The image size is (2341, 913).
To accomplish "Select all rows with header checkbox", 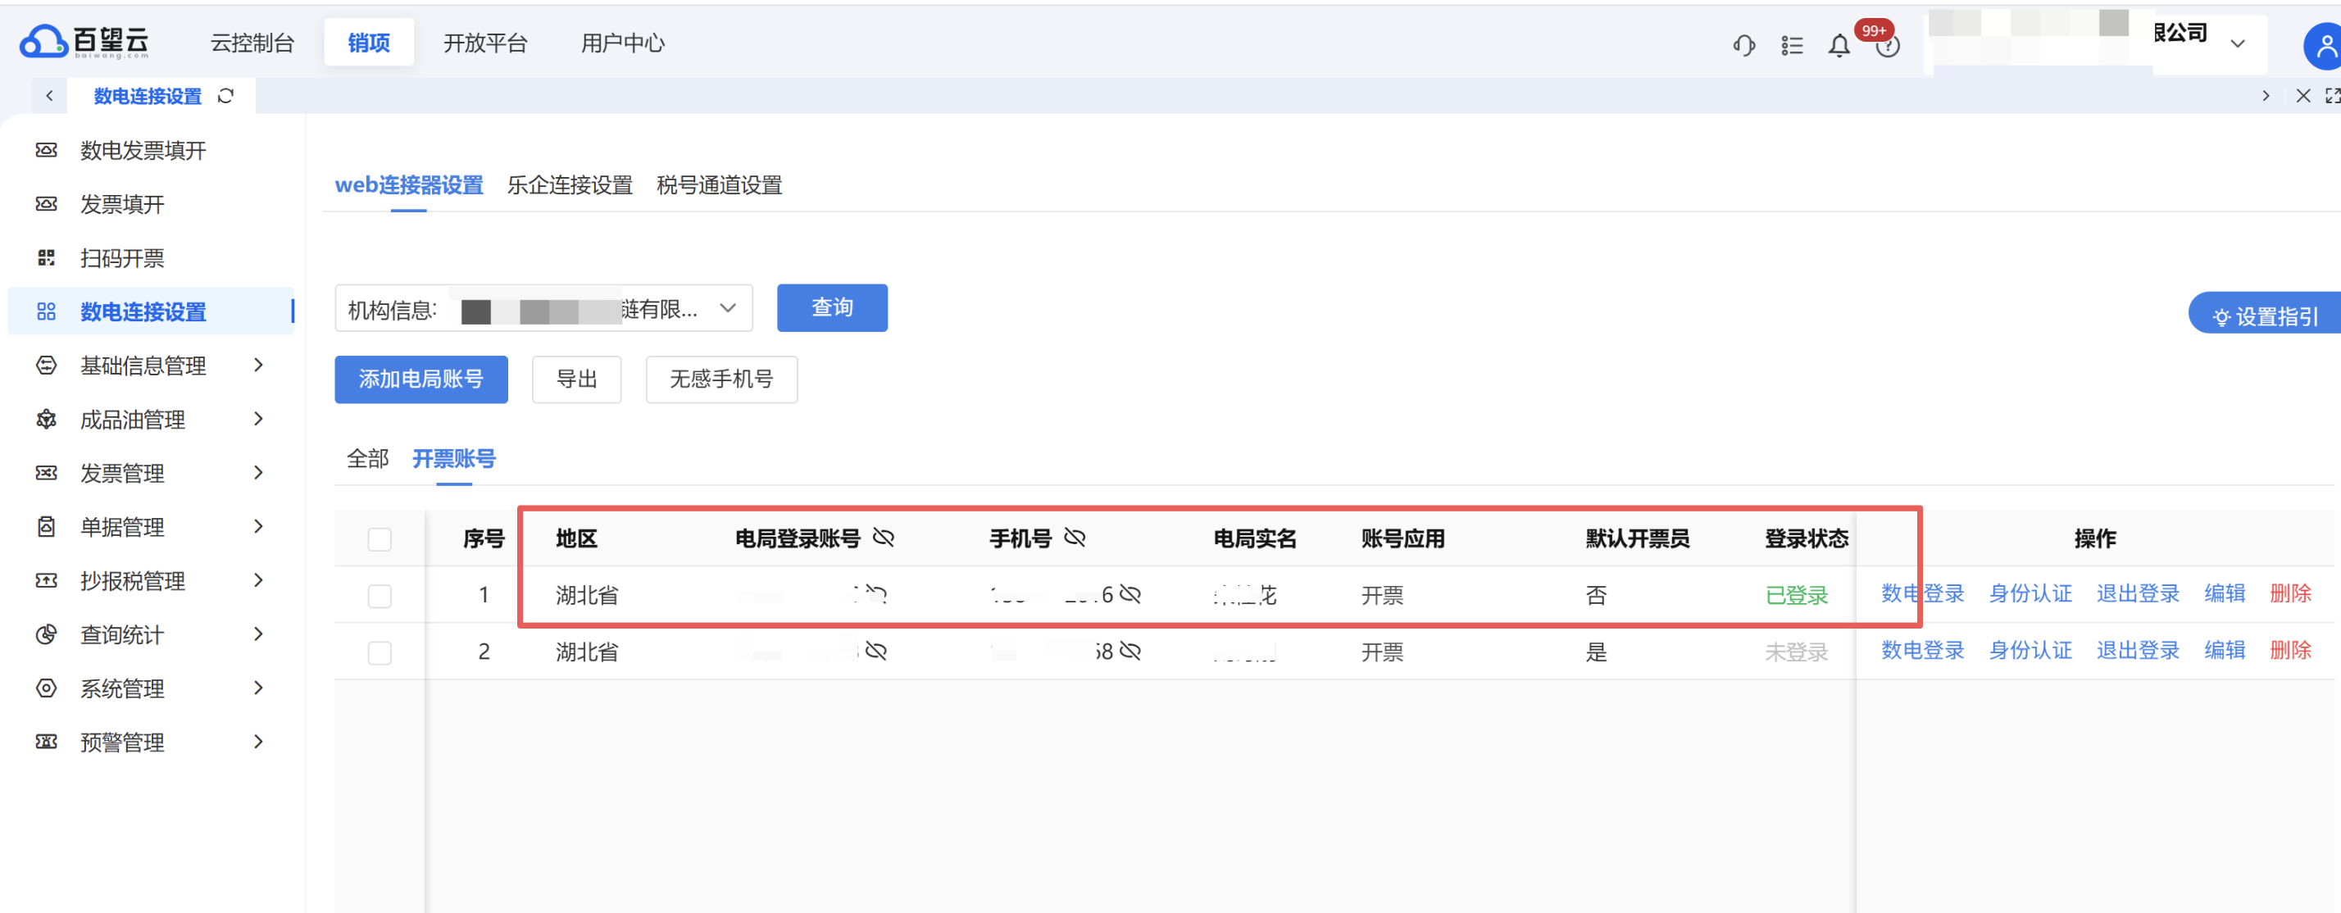I will [380, 538].
